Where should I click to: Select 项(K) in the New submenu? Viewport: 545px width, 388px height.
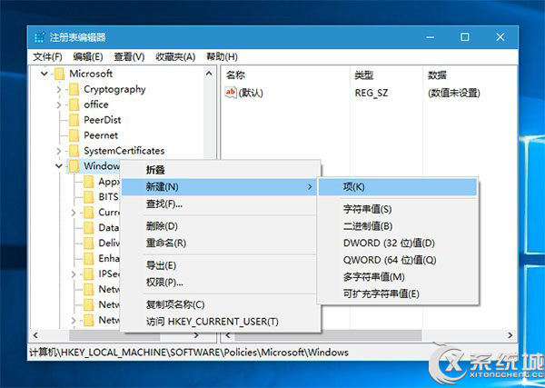pyautogui.click(x=398, y=187)
